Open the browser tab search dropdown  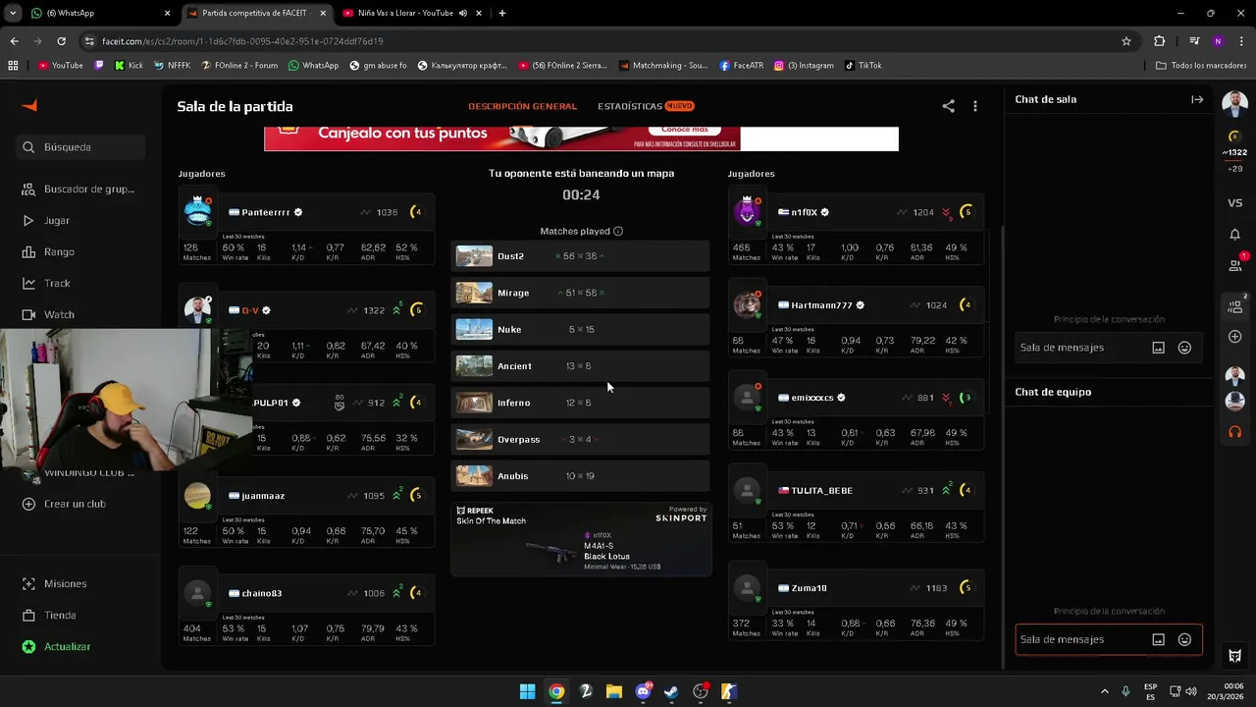[13, 13]
